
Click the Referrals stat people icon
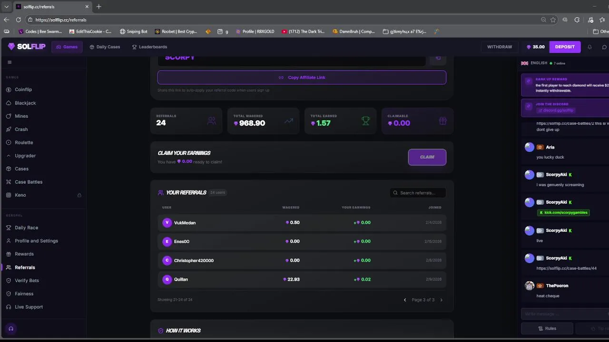(212, 121)
